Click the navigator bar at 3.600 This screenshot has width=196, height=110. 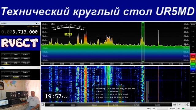click(x=73, y=105)
